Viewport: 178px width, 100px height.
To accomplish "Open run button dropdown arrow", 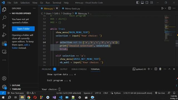I will (x=165, y=8).
